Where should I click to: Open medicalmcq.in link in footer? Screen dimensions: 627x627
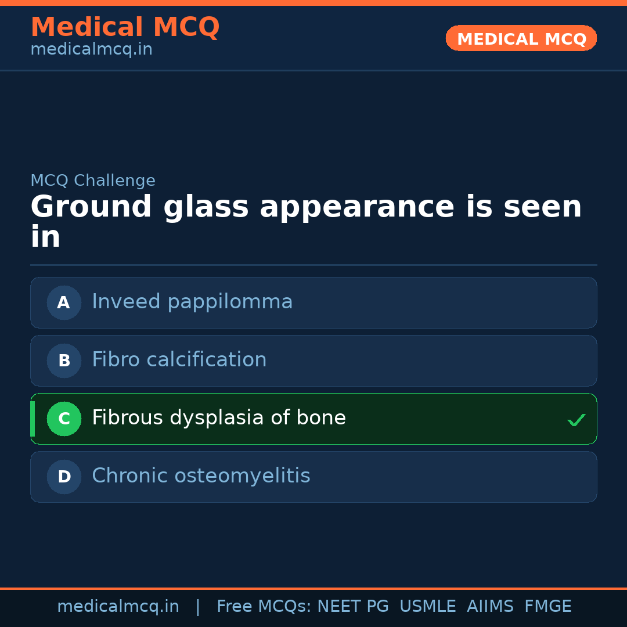click(x=118, y=607)
